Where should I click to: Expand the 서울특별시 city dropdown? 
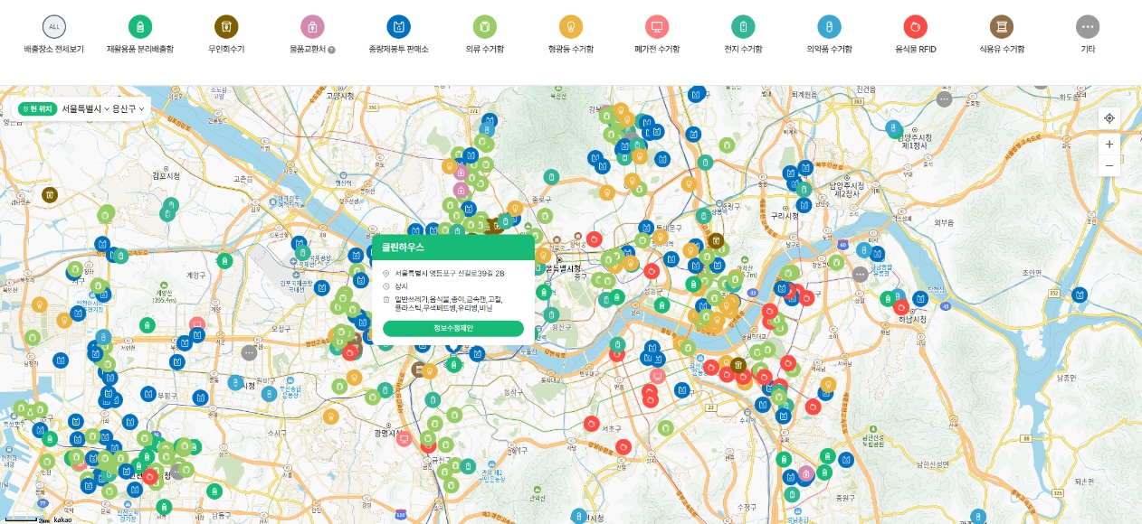click(86, 108)
